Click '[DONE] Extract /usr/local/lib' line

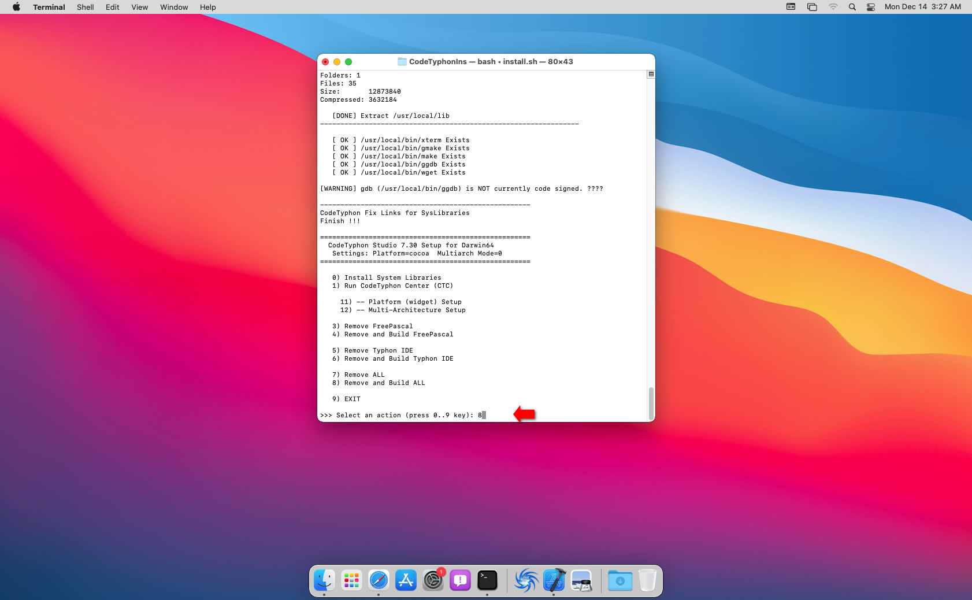[391, 116]
